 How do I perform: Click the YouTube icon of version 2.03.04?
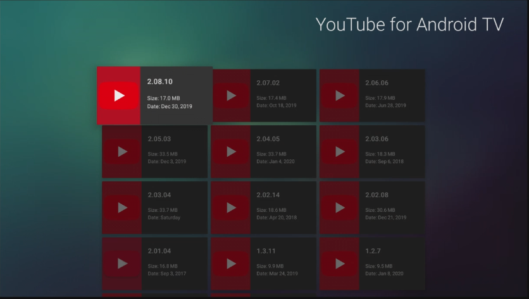pos(121,207)
